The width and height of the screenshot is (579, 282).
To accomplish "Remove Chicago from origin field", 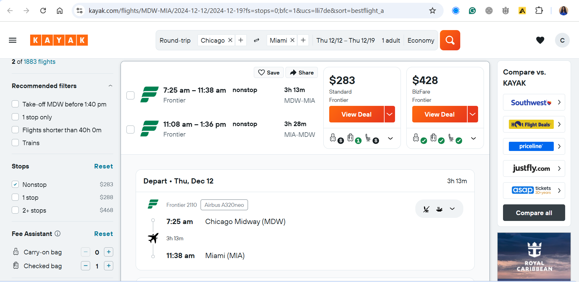I will pyautogui.click(x=230, y=40).
